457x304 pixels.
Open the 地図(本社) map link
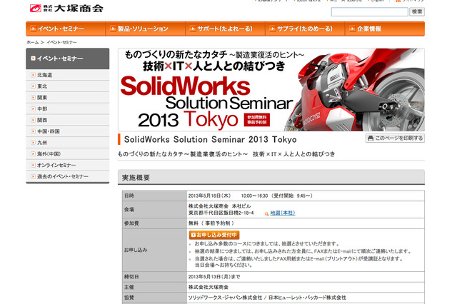[283, 213]
